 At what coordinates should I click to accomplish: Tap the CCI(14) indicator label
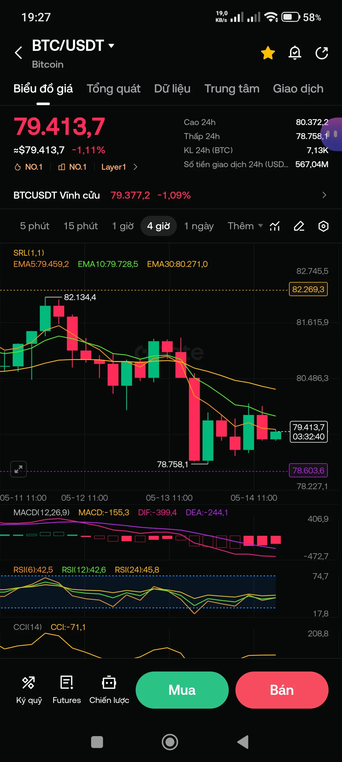28,627
